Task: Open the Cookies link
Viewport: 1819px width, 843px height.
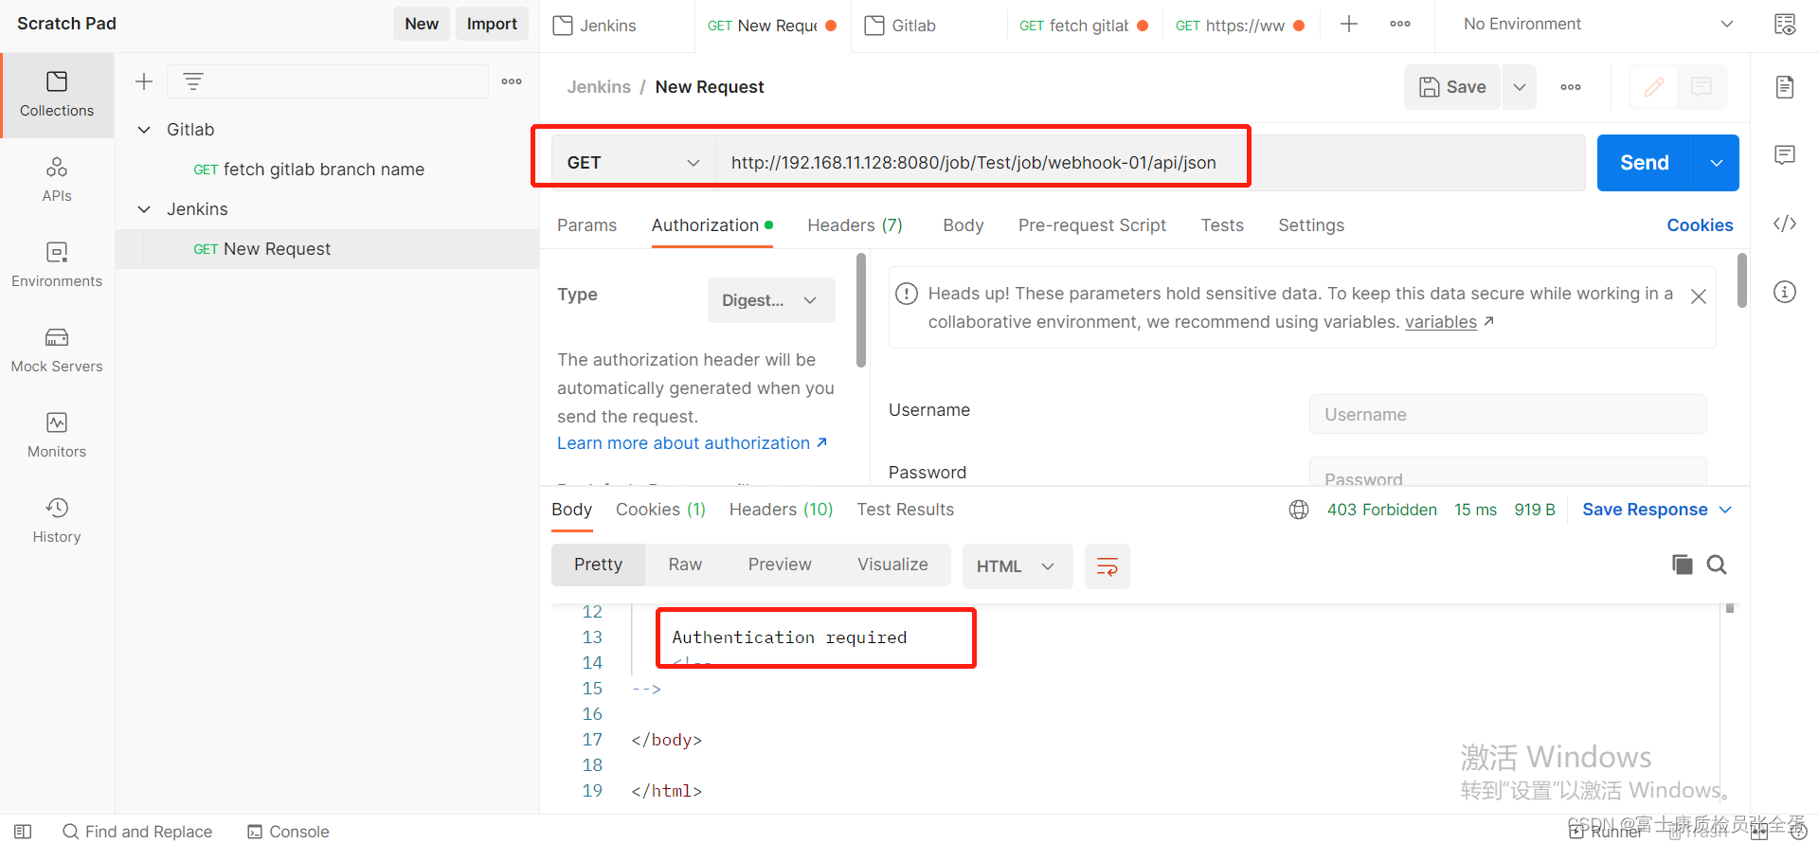Action: tap(1700, 225)
